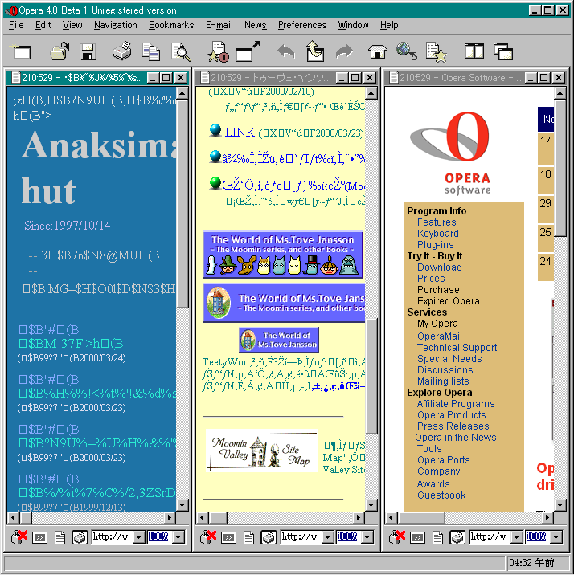The image size is (574, 575).
Task: Click horizontal scrollbar thumb in Opera Software window
Action: pos(421,518)
